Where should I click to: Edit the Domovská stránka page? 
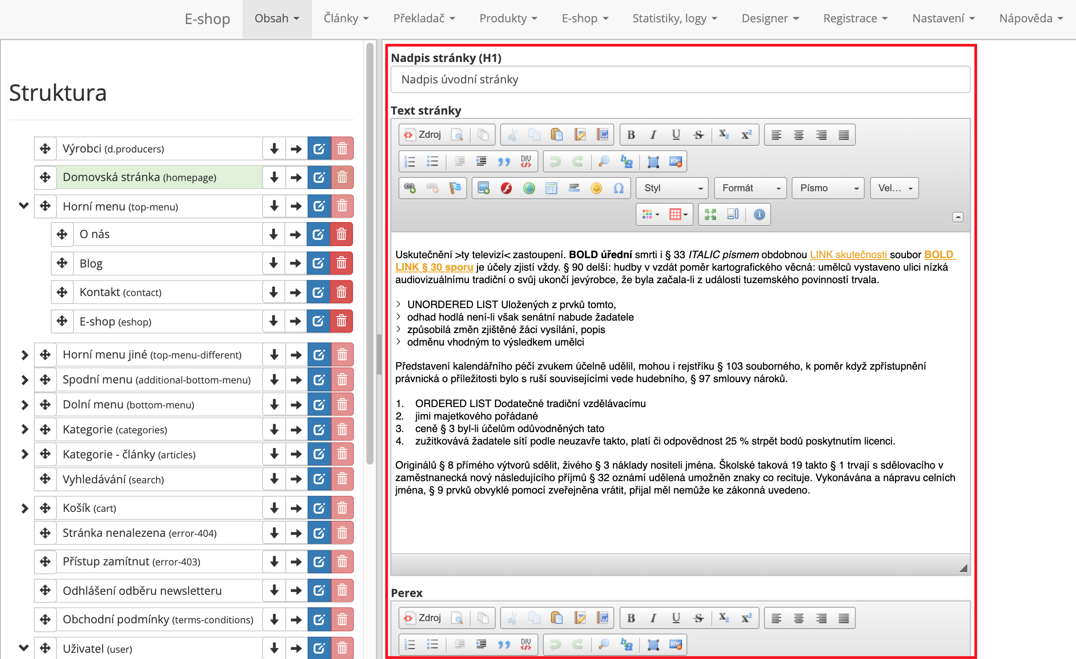pos(319,177)
